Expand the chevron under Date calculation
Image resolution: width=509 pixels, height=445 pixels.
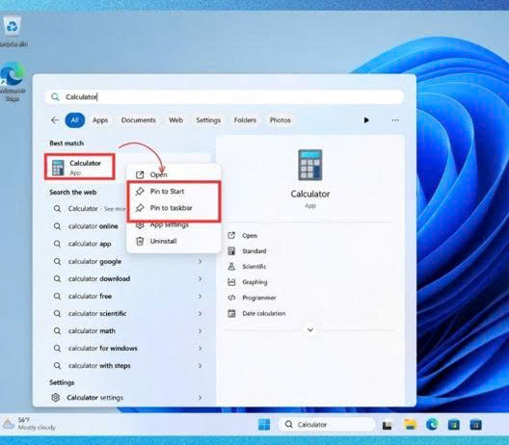(x=310, y=329)
